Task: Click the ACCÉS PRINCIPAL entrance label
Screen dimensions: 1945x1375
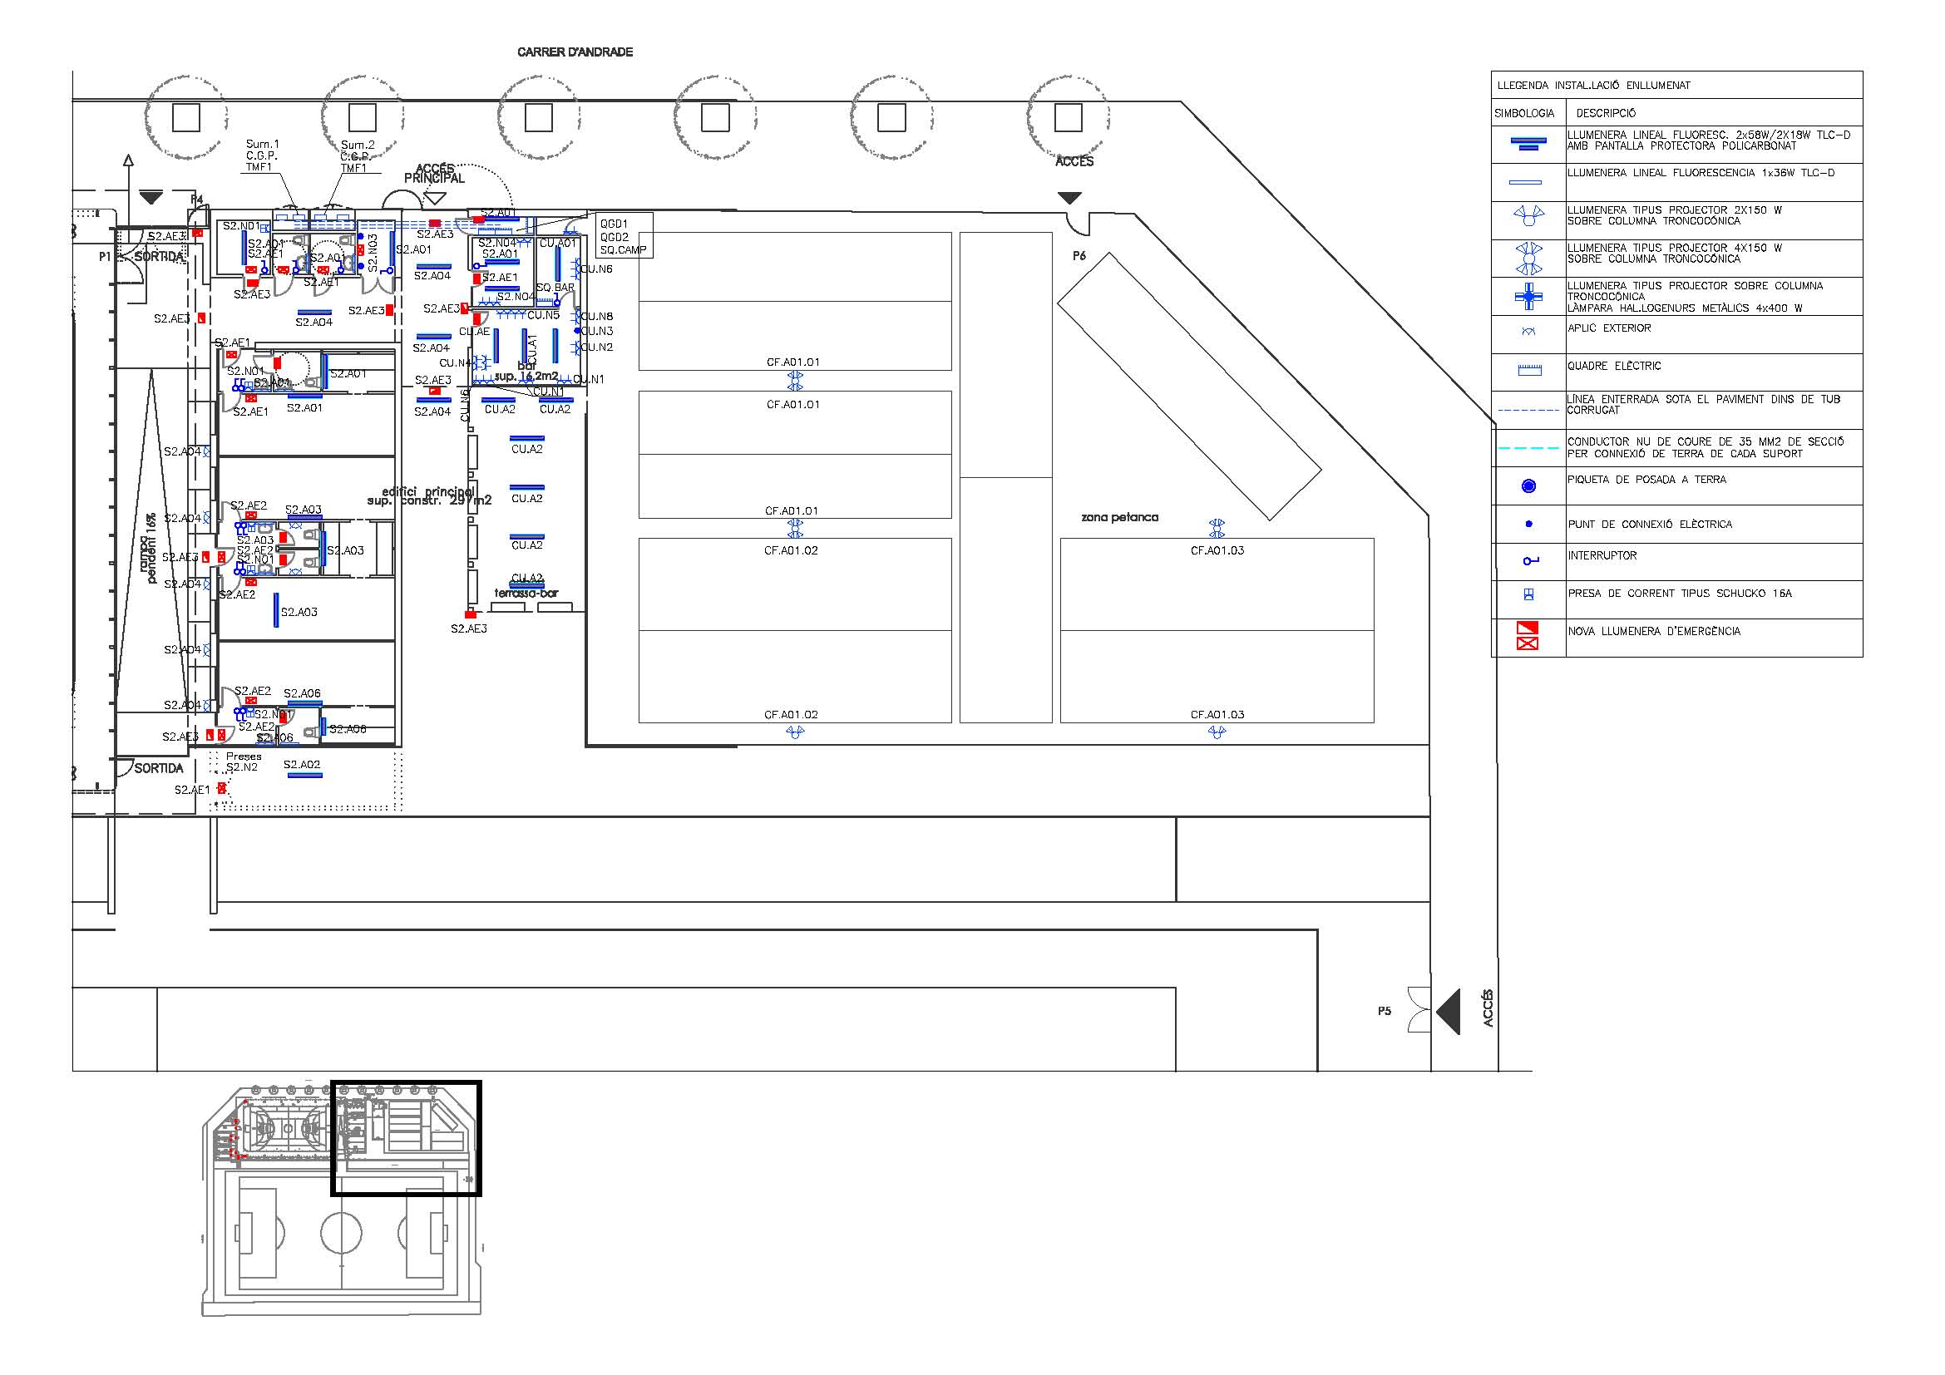Action: pyautogui.click(x=434, y=174)
